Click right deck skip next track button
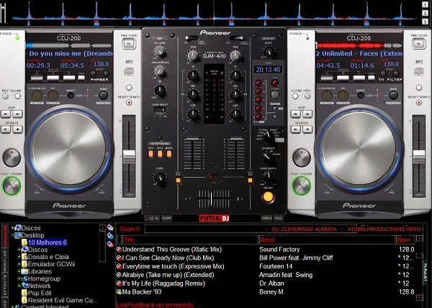 click(x=307, y=114)
